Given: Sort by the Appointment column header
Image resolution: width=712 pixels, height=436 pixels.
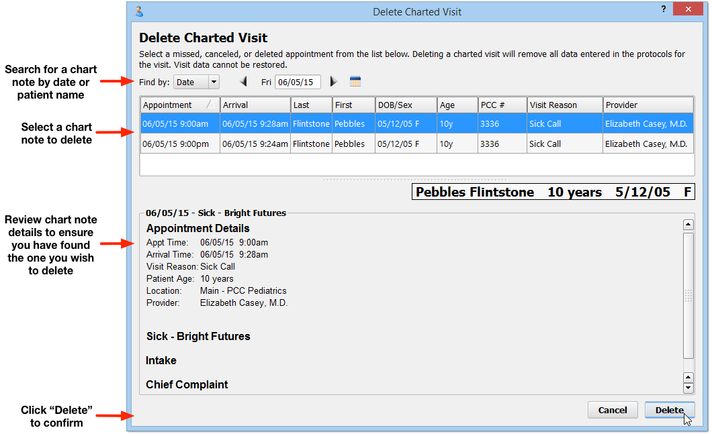Looking at the screenshot, I should click(180, 105).
